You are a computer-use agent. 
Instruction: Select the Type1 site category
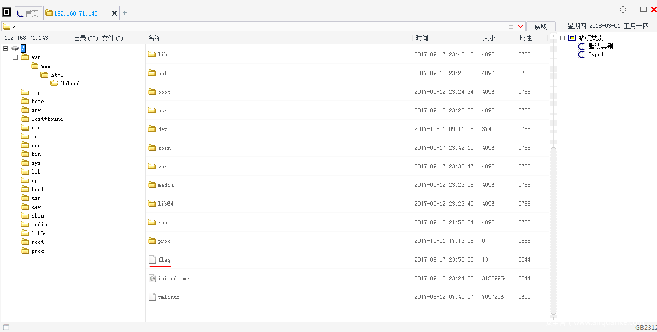point(595,54)
